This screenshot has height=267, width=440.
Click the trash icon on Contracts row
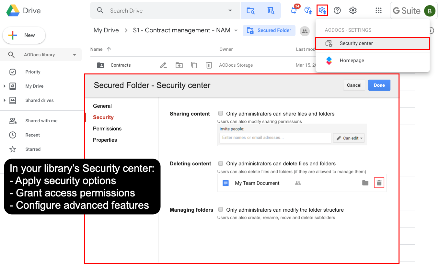(x=209, y=65)
